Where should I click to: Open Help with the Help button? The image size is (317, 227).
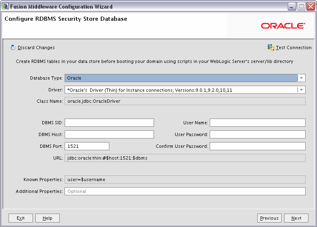48,218
